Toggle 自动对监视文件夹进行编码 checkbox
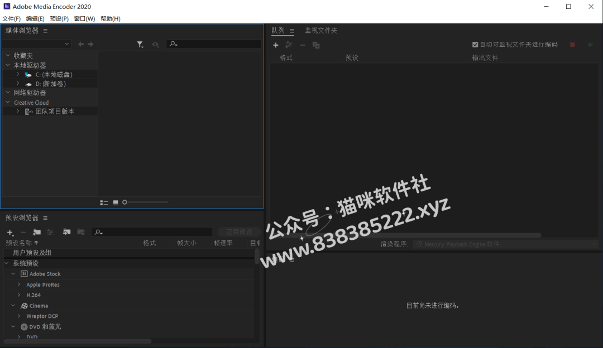Viewport: 603px width, 348px height. point(475,45)
